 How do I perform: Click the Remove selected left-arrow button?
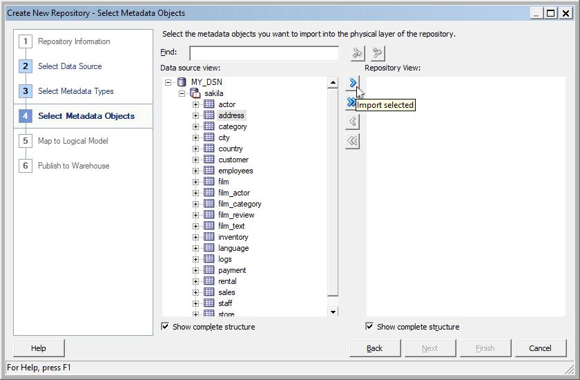[353, 122]
